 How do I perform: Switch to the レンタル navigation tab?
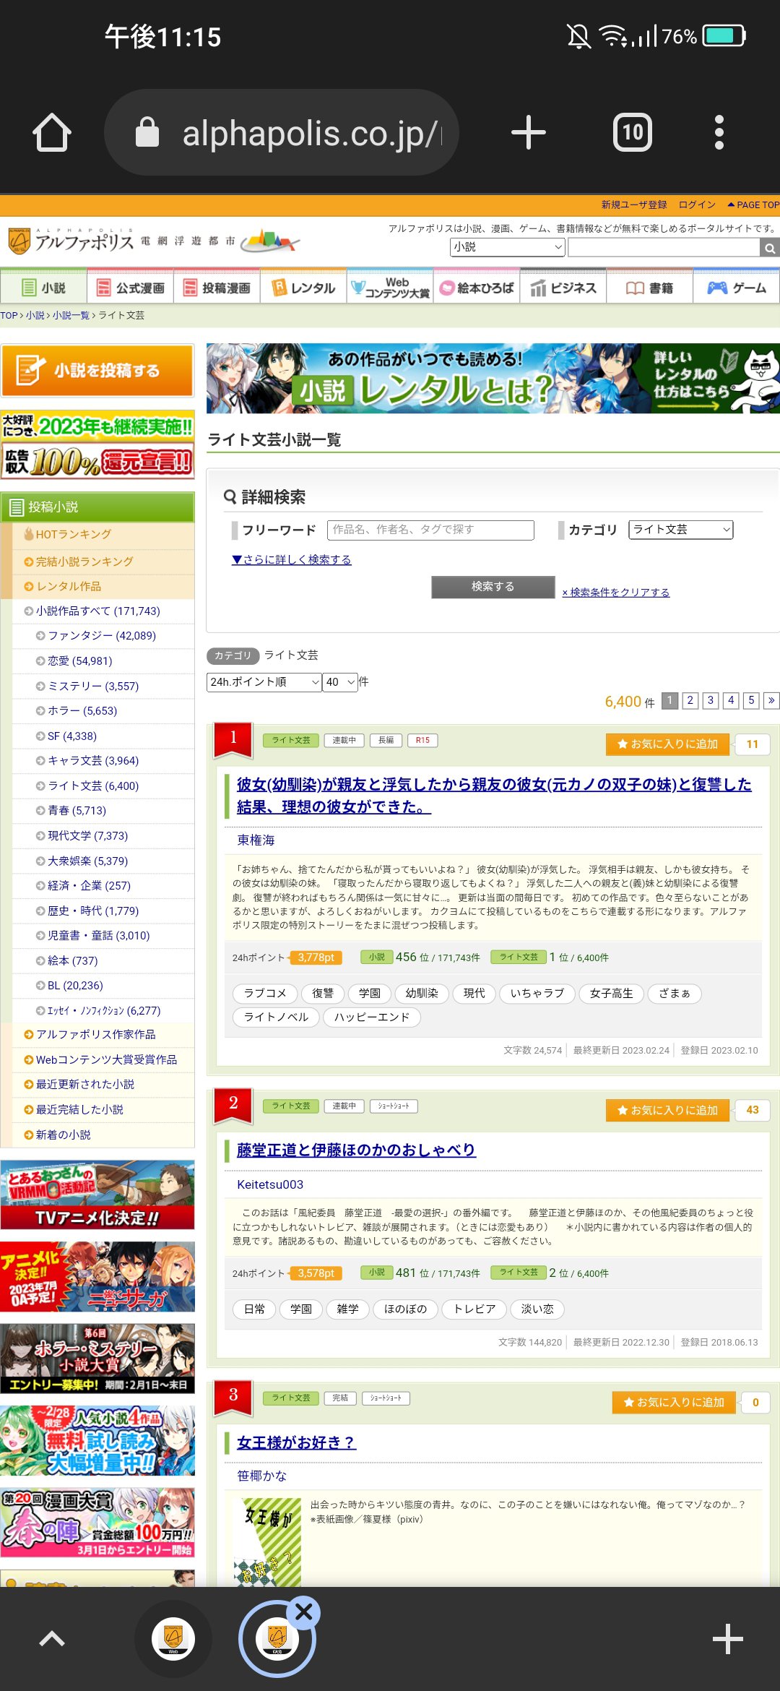(x=303, y=288)
